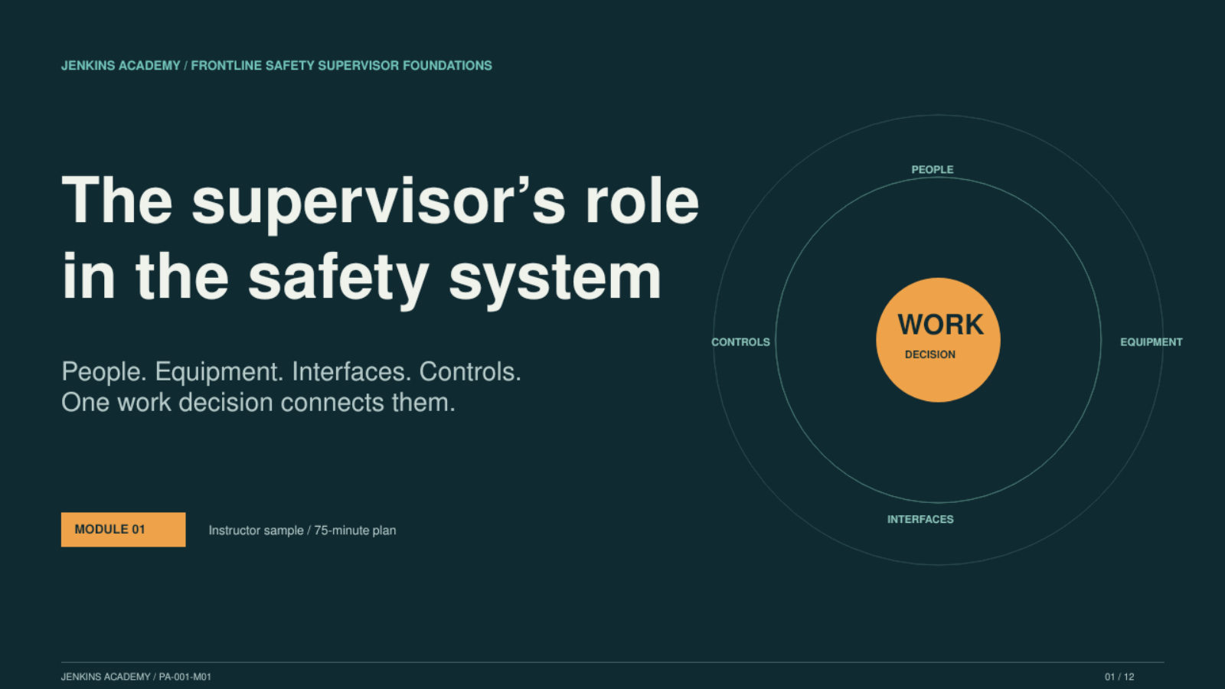Click the EQUIPMENT label on the diagram
This screenshot has width=1225, height=689.
coord(1151,342)
